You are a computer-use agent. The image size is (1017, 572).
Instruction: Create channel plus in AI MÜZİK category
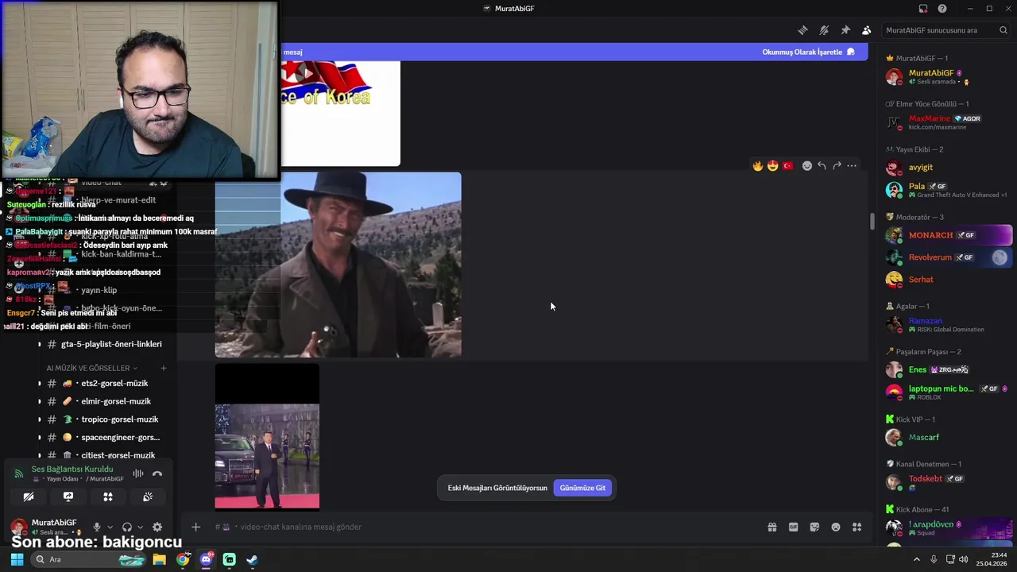coord(163,368)
